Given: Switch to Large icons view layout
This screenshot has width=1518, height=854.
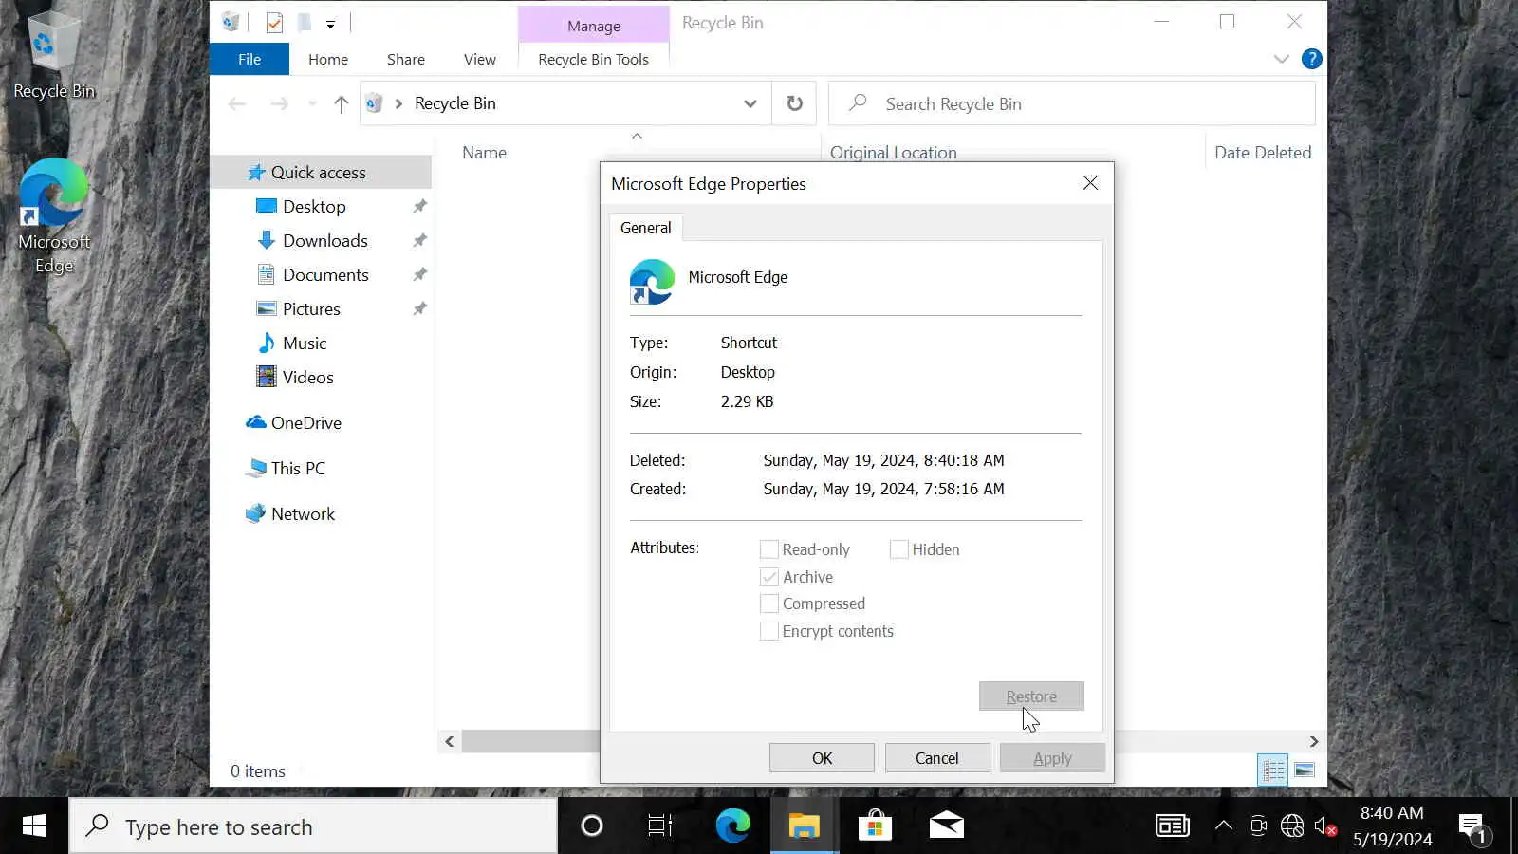Looking at the screenshot, I should point(1305,770).
